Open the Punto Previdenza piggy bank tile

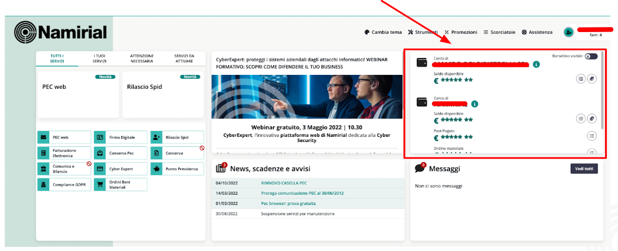[x=178, y=169]
